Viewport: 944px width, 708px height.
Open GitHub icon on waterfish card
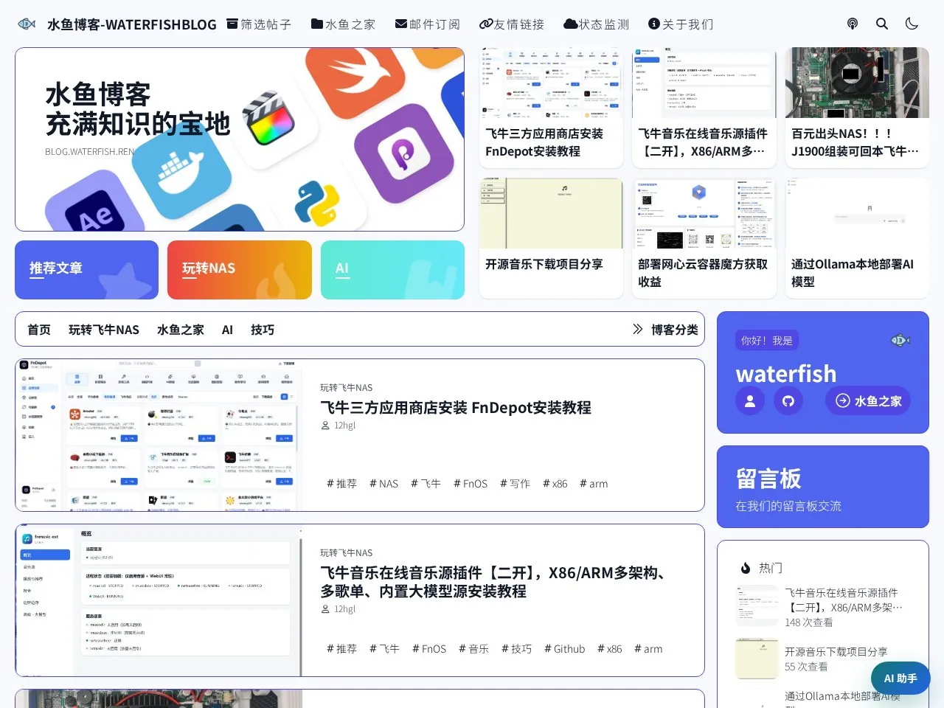point(788,401)
